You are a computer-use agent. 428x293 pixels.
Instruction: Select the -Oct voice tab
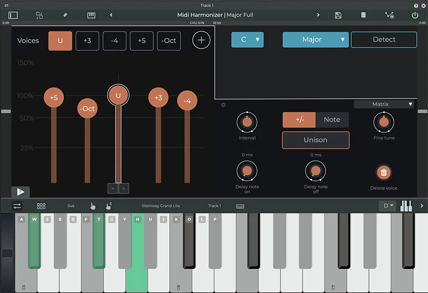pos(169,41)
